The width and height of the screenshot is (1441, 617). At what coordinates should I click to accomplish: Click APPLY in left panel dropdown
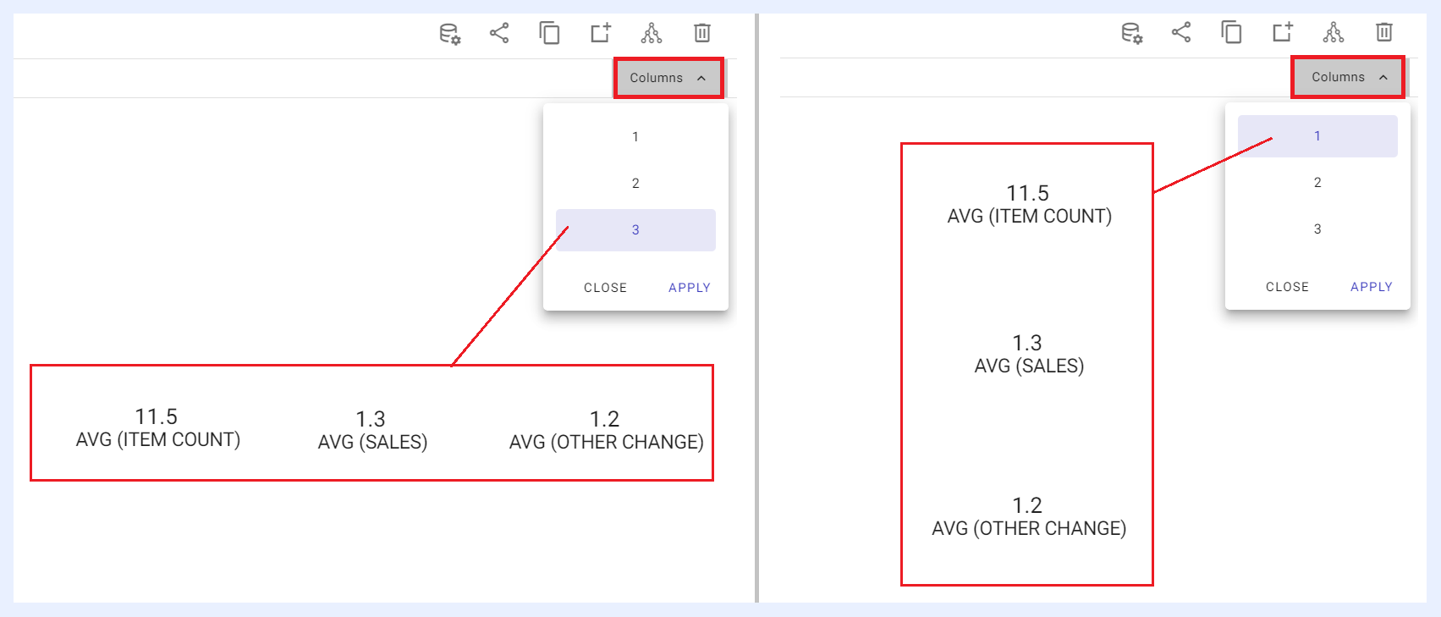pos(690,288)
